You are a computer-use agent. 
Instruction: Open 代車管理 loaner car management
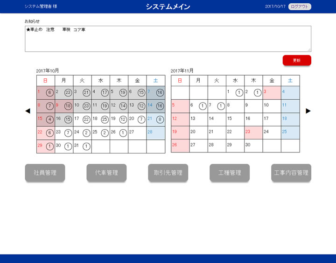[x=106, y=173]
